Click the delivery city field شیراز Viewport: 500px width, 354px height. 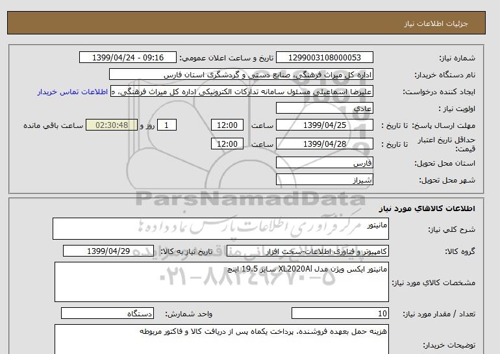pyautogui.click(x=324, y=179)
